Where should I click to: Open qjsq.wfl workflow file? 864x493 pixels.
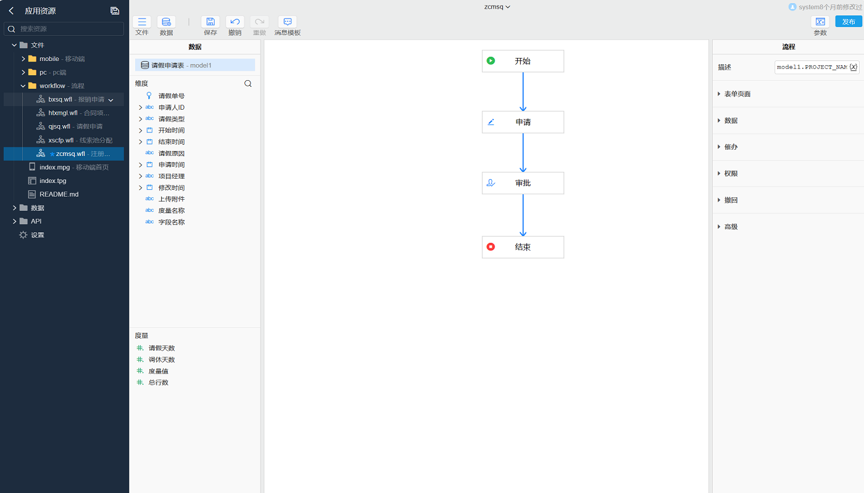click(x=59, y=126)
